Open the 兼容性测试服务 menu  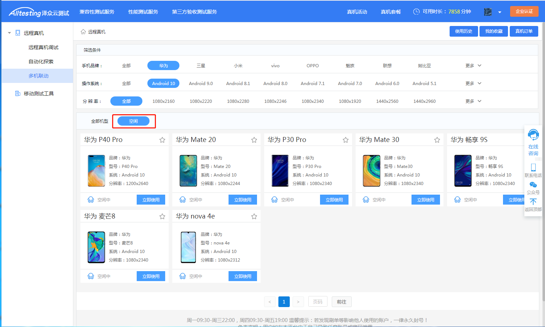click(x=97, y=12)
